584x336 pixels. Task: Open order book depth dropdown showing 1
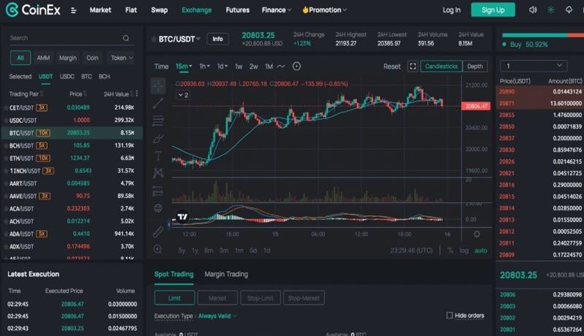(x=534, y=66)
